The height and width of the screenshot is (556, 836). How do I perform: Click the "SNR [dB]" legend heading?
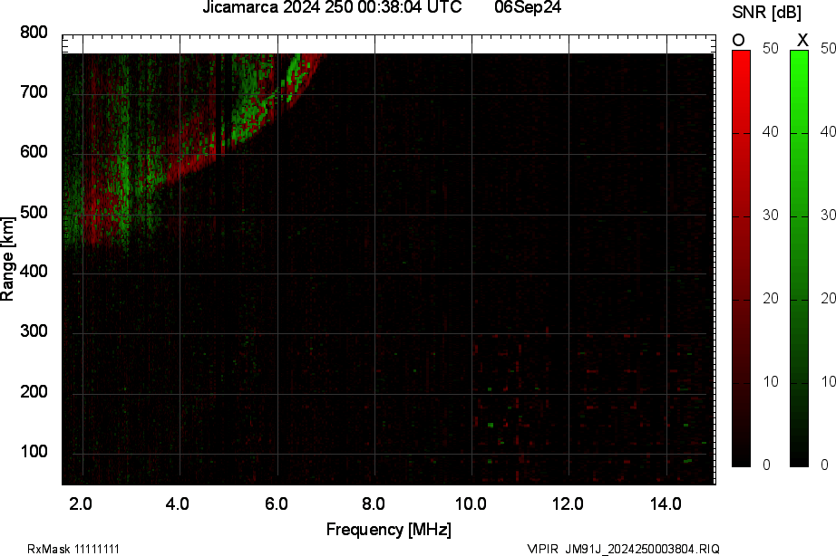(767, 13)
